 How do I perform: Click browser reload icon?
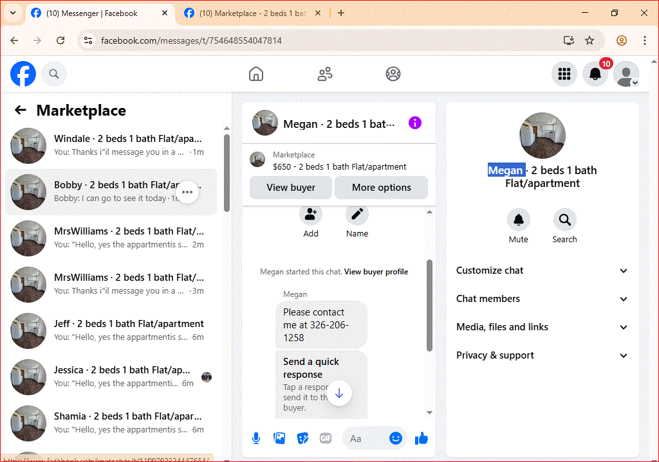tap(60, 40)
